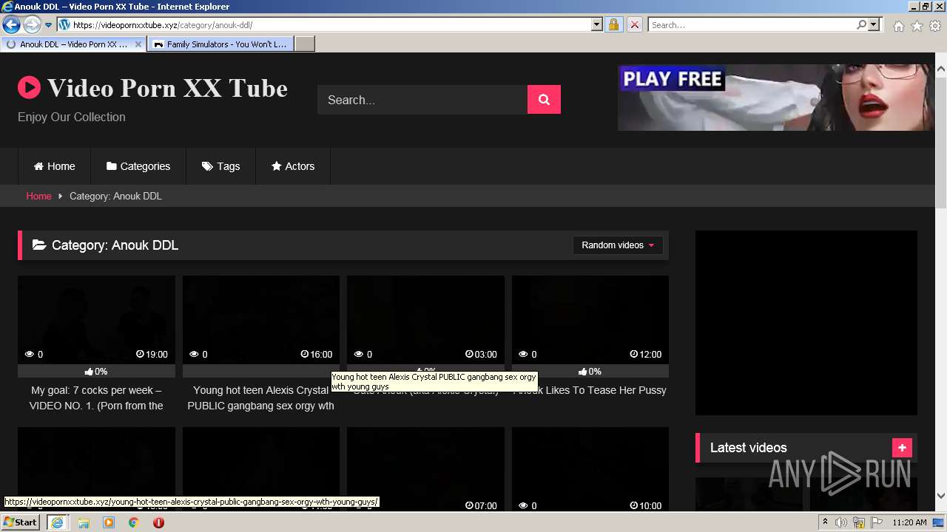Click the browser Forward arrow button
The width and height of the screenshot is (947, 532).
(x=32, y=25)
